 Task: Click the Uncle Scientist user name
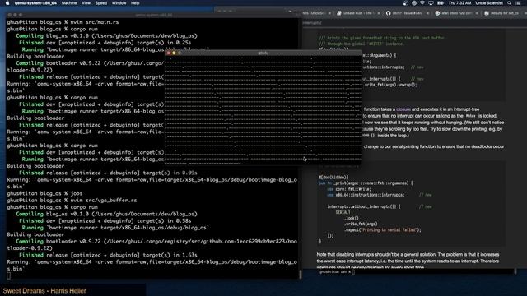[489, 3]
